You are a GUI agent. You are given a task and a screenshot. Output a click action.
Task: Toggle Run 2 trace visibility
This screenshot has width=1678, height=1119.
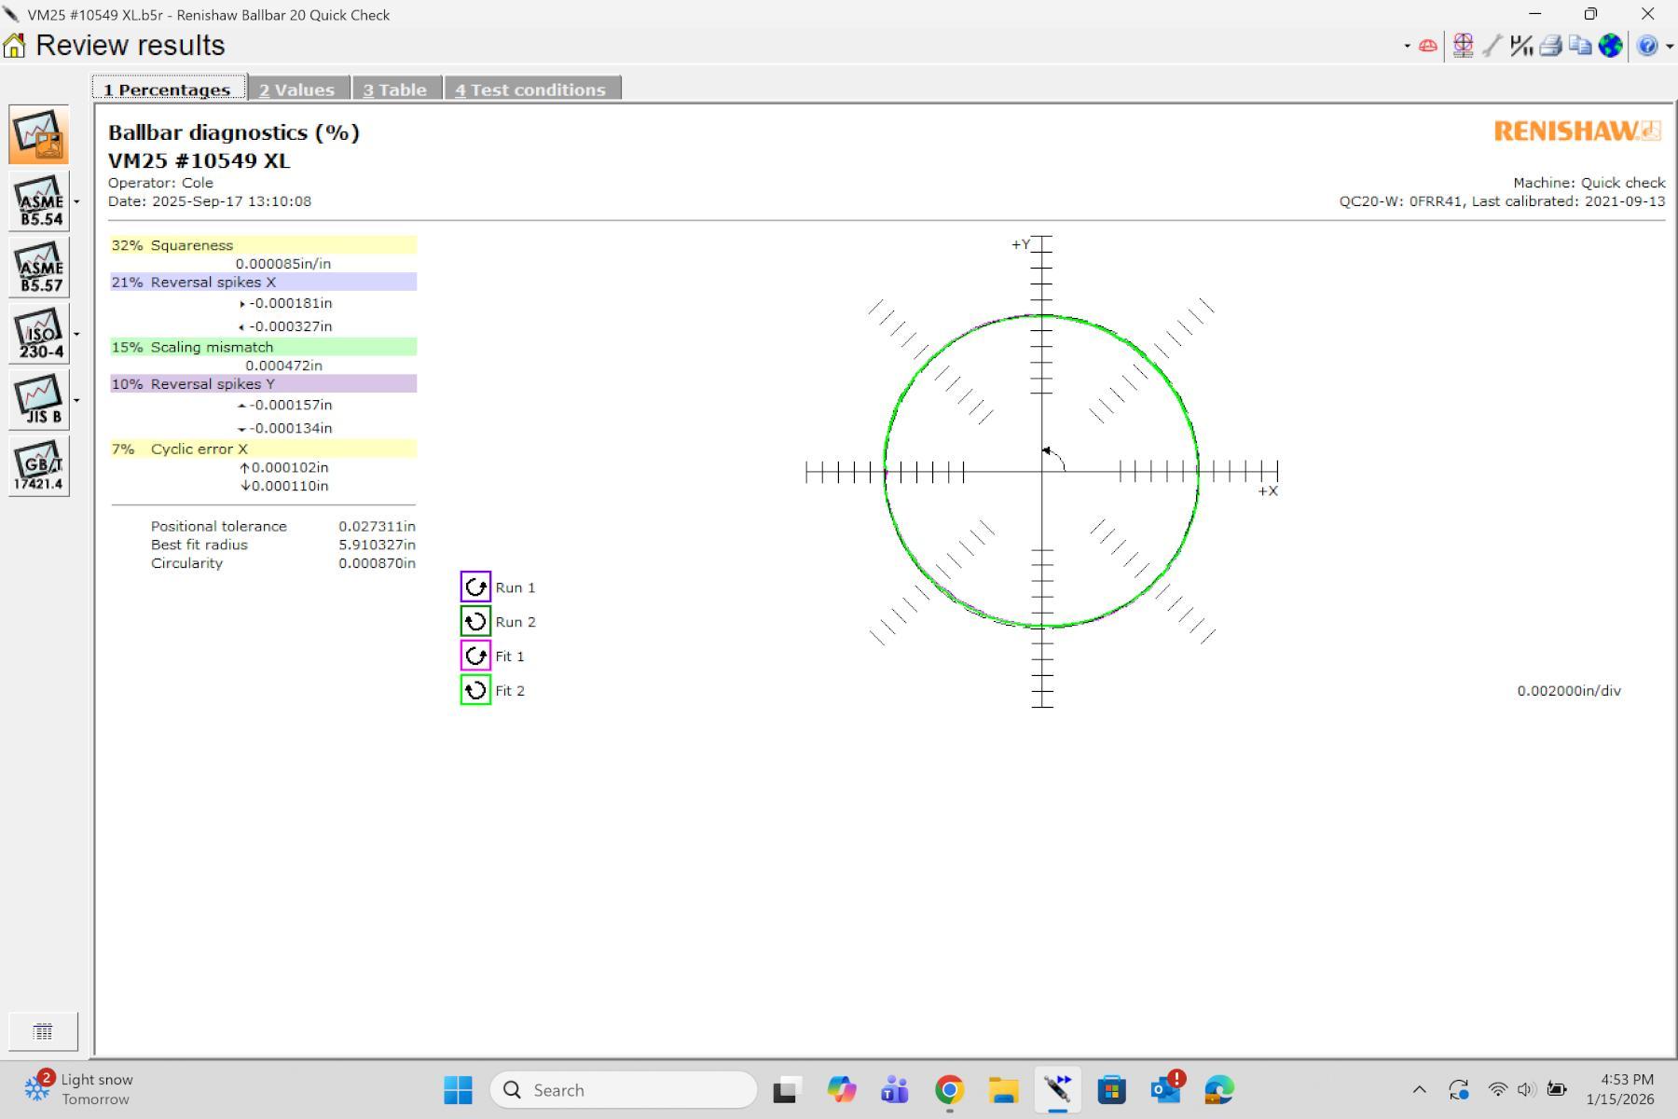click(x=475, y=622)
